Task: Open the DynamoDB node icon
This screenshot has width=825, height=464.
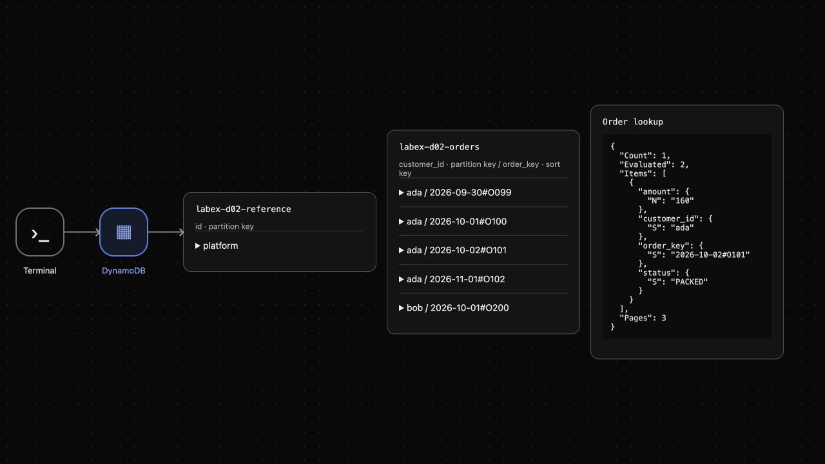Action: pos(124,232)
